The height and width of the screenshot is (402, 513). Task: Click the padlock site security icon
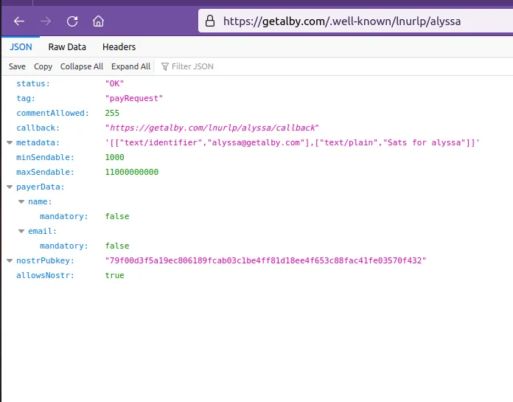(211, 21)
